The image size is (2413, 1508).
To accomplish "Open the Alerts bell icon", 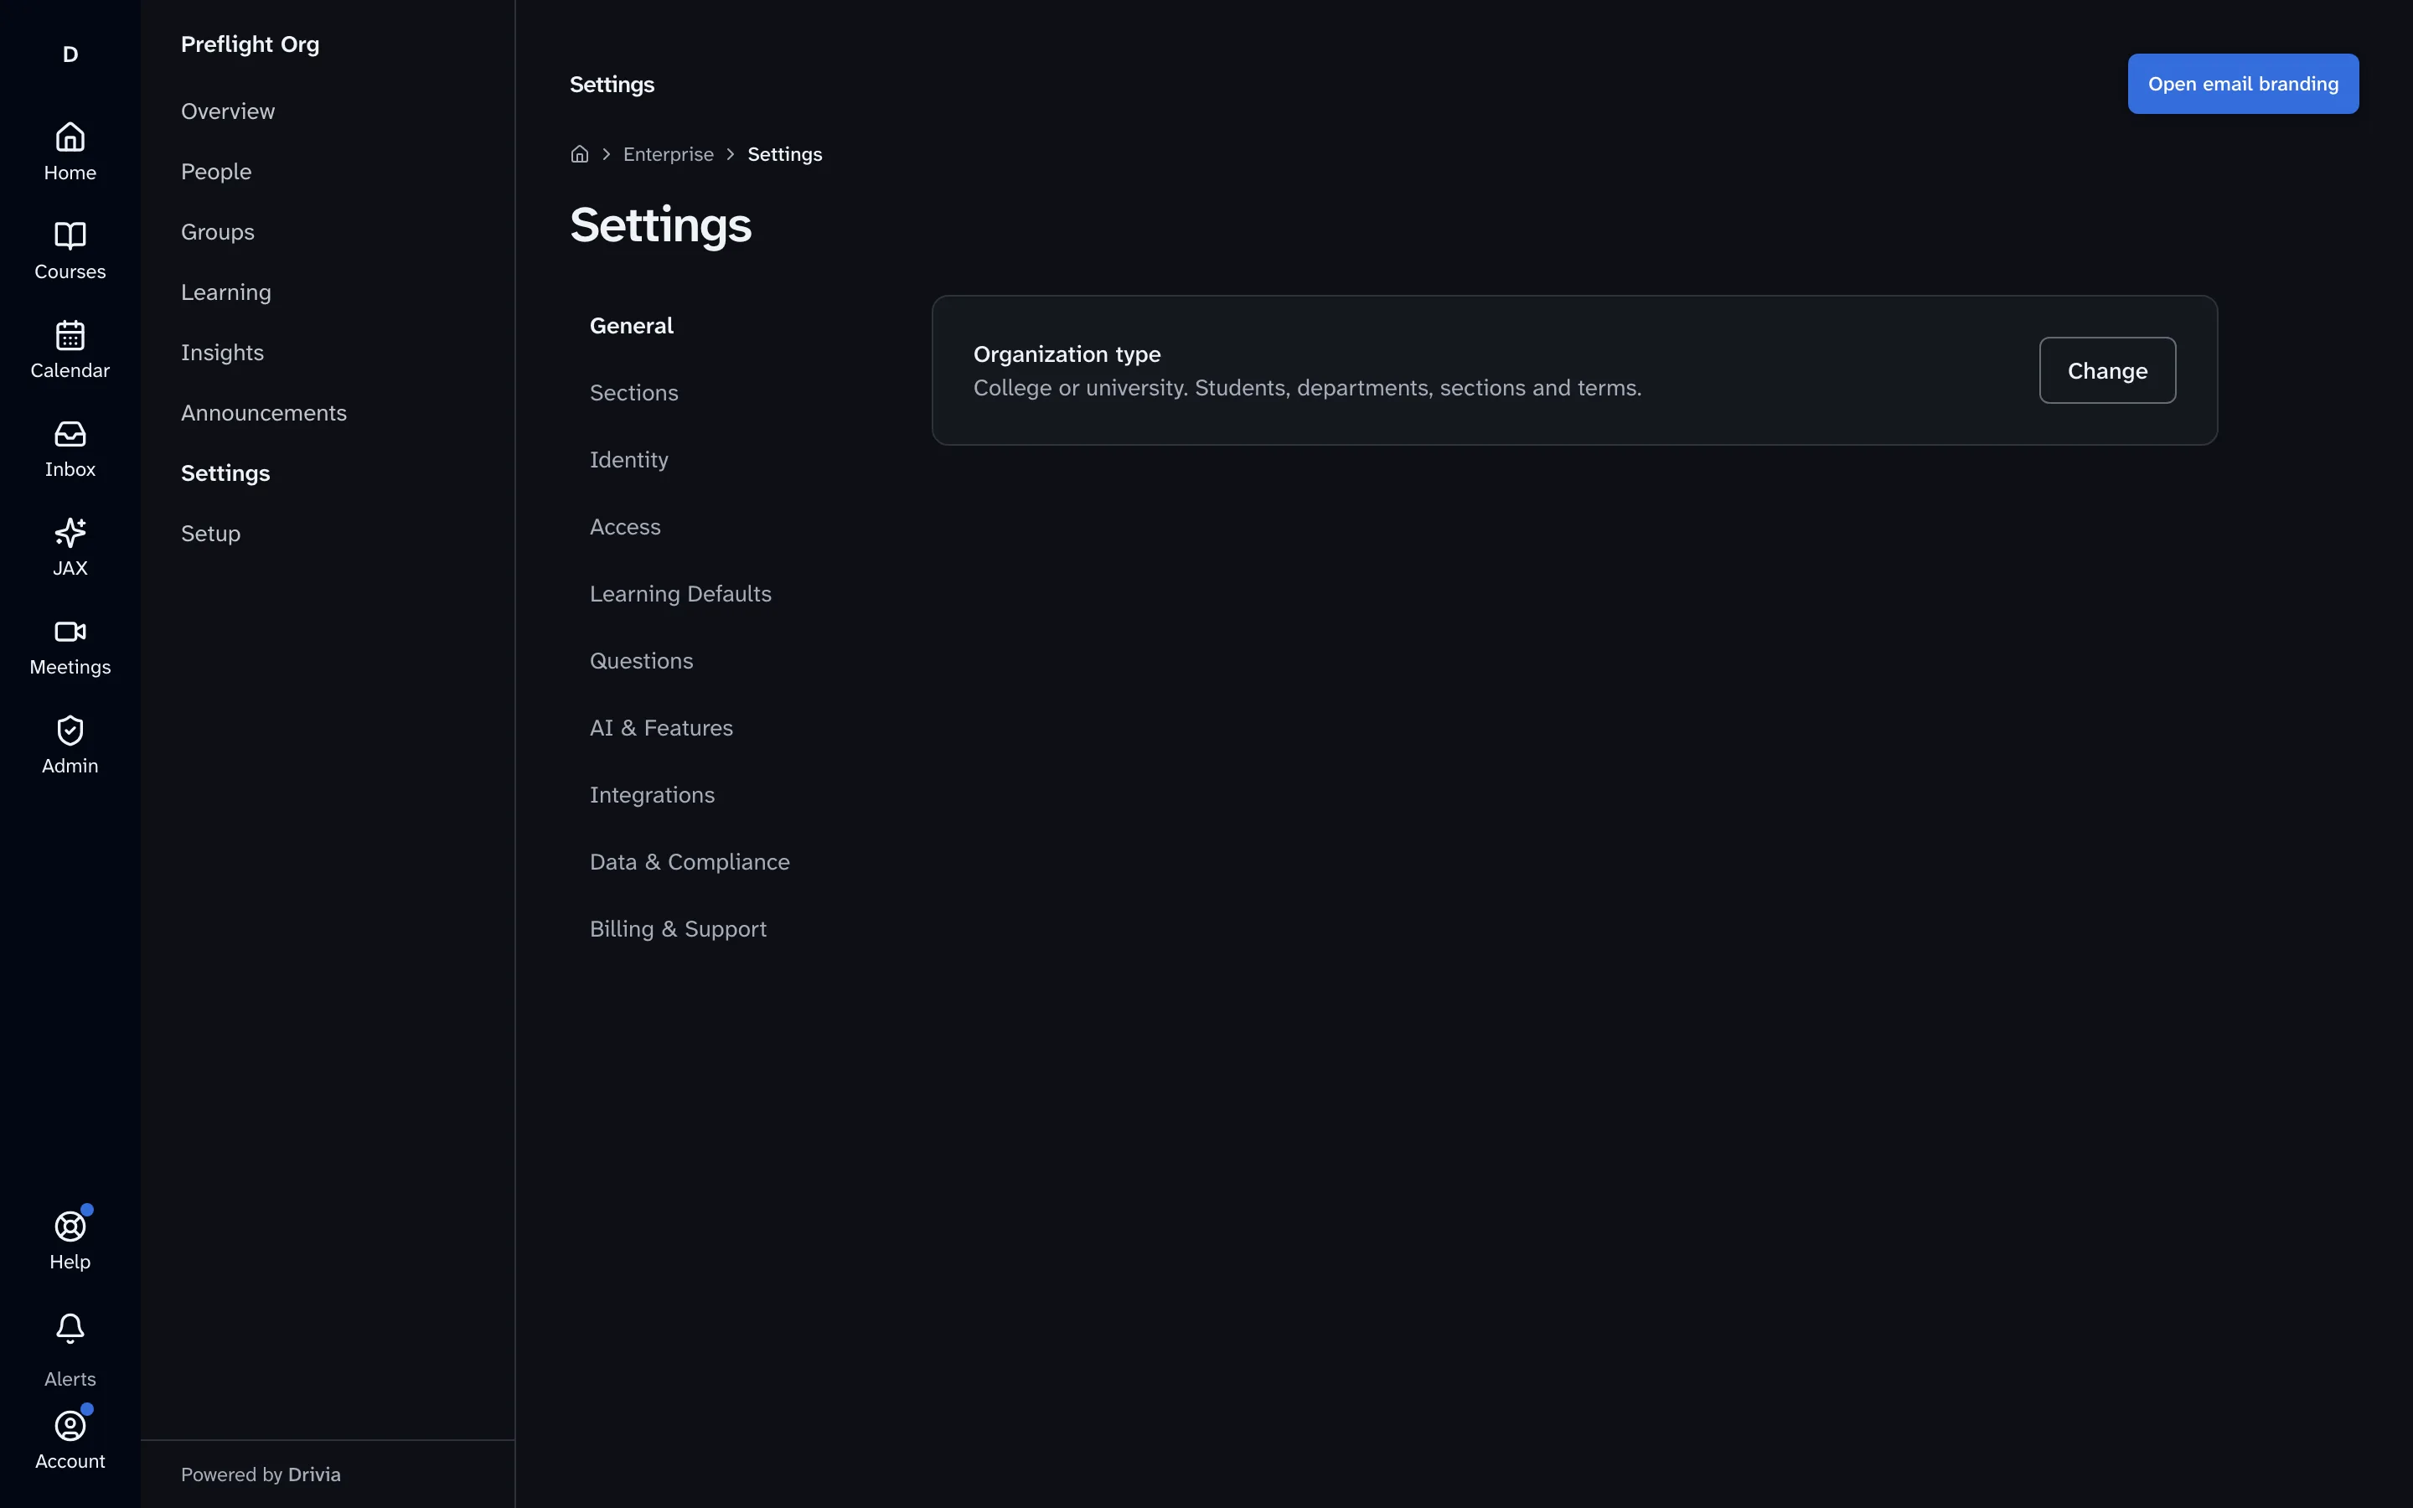I will 70,1328.
